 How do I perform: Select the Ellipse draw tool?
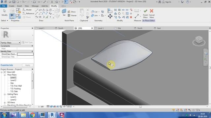click(40, 17)
